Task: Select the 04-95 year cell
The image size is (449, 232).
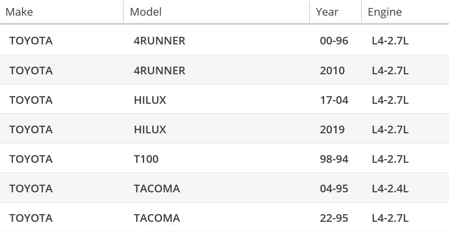Action: [x=334, y=188]
